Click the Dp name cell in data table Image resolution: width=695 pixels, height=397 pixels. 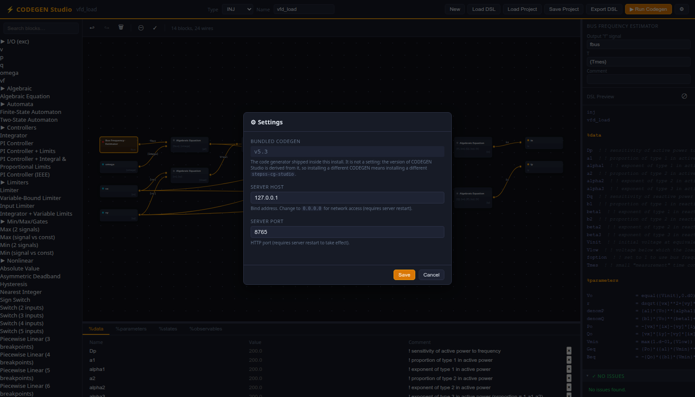pyautogui.click(x=93, y=351)
